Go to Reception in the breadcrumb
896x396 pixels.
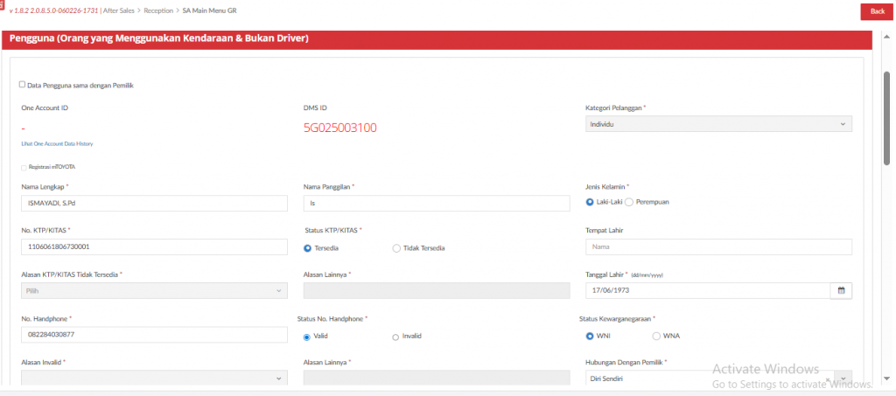158,10
